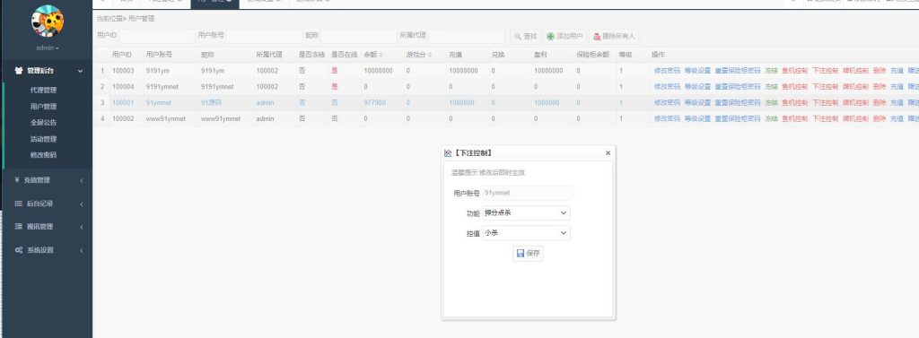This screenshot has width=919, height=338.
Task: Click the 踢除所有人 button
Action: pos(614,37)
